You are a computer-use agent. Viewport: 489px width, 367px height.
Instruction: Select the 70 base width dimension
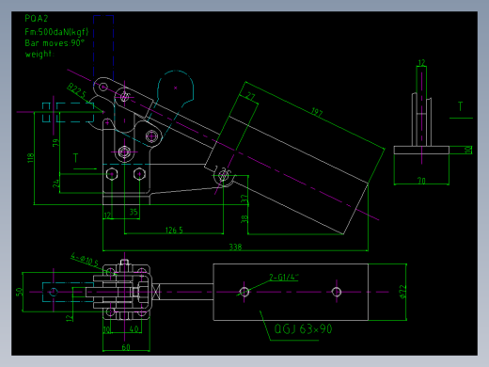point(421,181)
